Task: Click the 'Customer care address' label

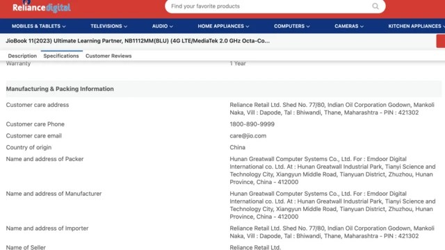Action: point(38,105)
